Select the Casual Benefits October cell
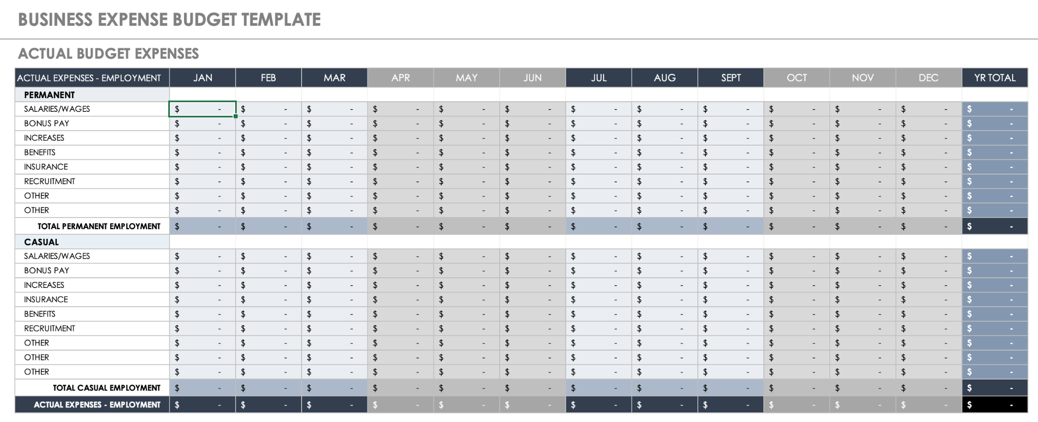Screen dimensions: 1038x422 pyautogui.click(x=796, y=314)
